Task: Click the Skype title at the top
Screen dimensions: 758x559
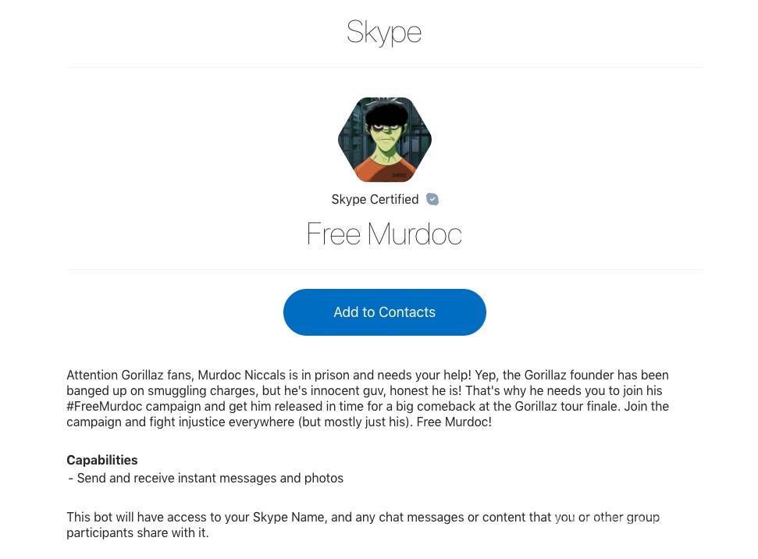Action: pyautogui.click(x=384, y=32)
